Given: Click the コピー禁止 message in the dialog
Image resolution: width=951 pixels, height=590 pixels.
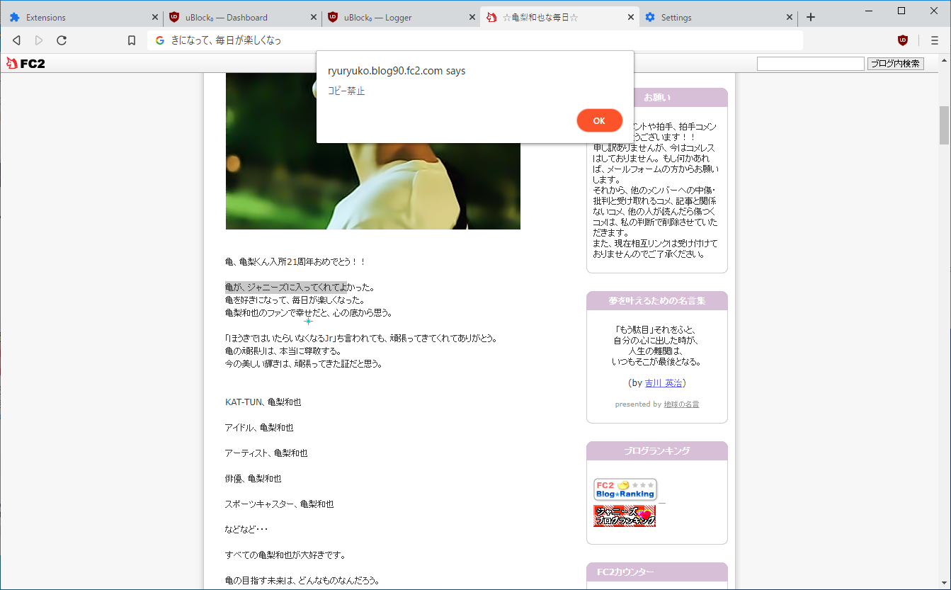Looking at the screenshot, I should (x=346, y=91).
